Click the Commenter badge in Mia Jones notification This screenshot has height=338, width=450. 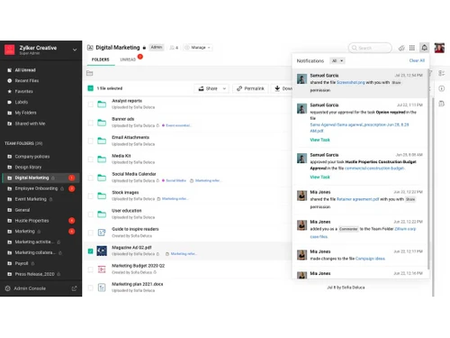348,229
